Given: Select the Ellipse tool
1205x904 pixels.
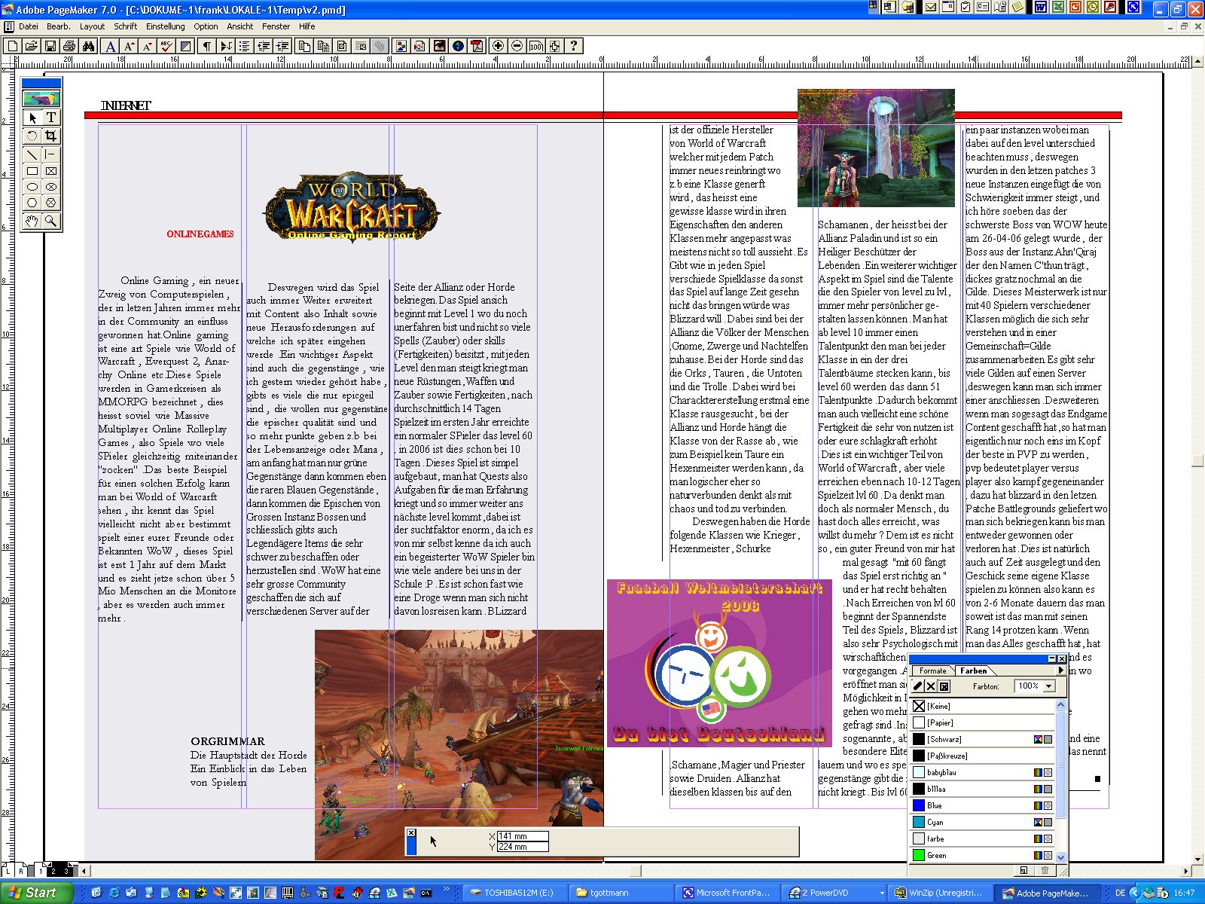Looking at the screenshot, I should pos(32,187).
